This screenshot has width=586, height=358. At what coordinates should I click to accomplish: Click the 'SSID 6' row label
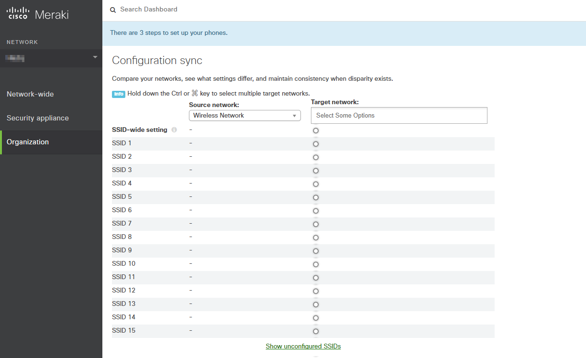[122, 210]
